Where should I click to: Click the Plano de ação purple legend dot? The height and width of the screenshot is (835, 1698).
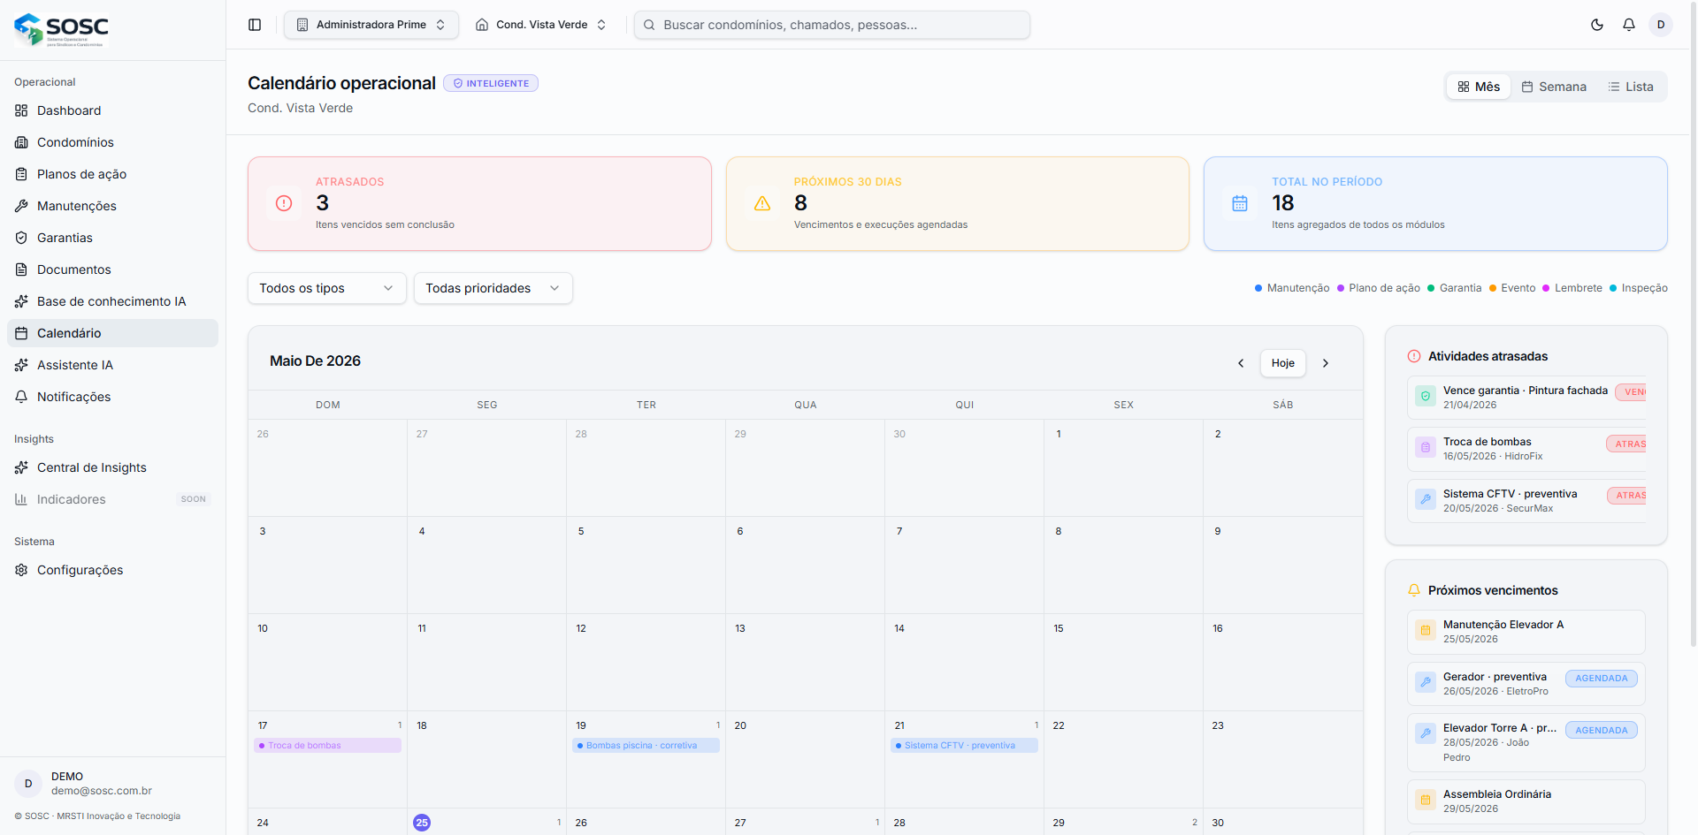[1341, 288]
